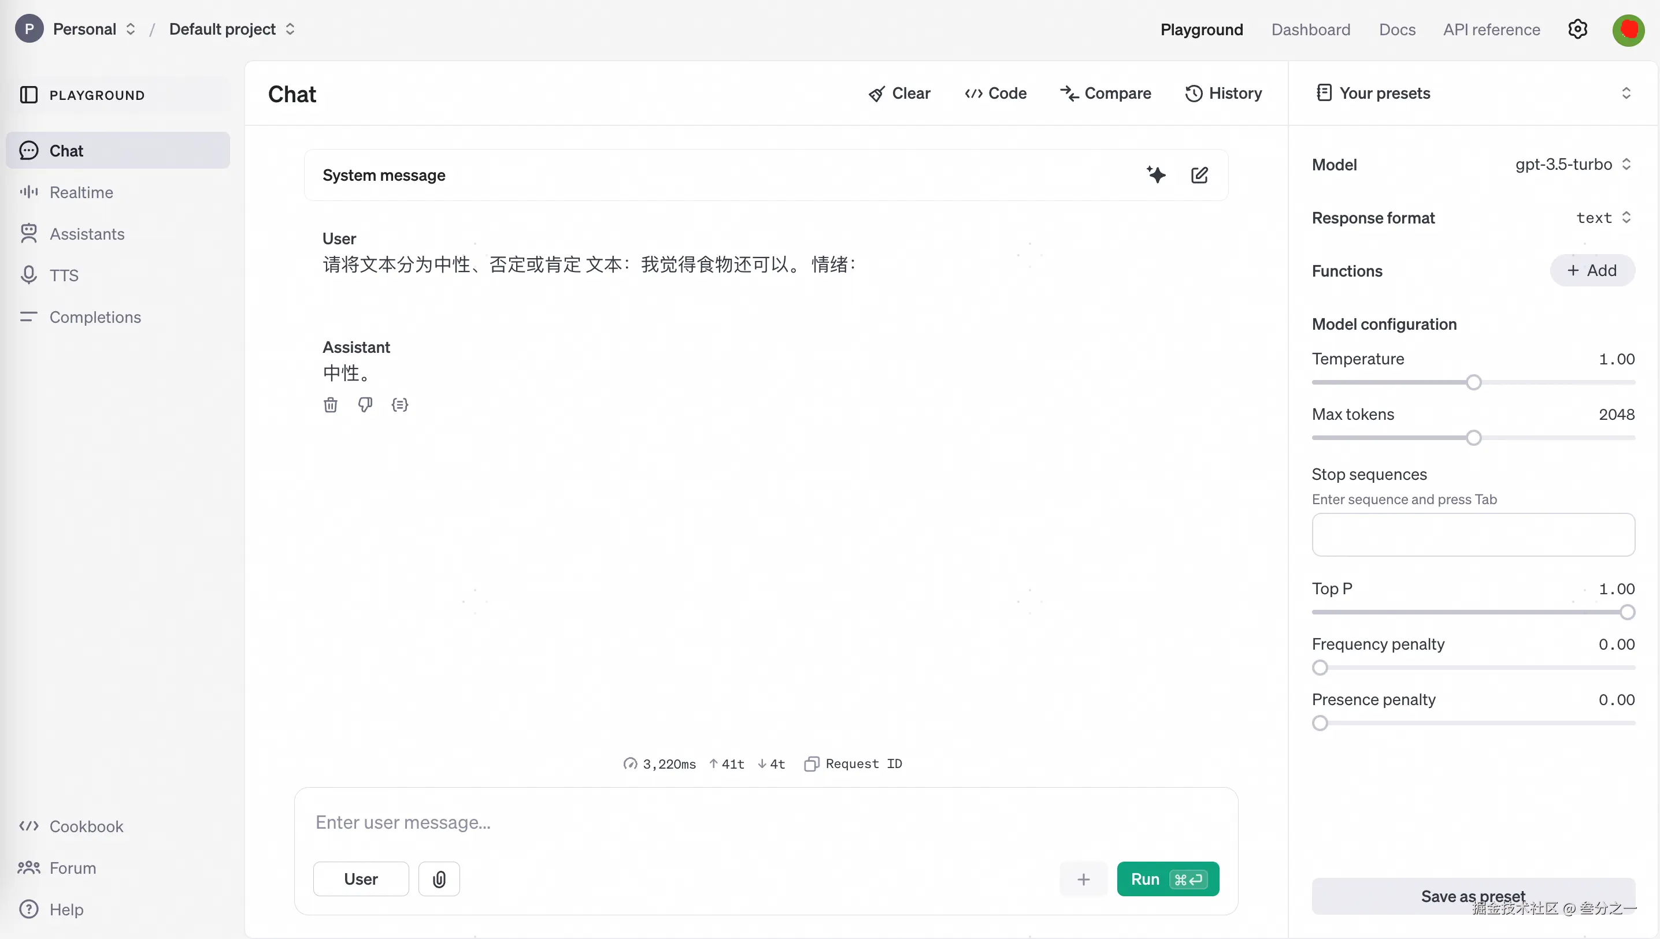Click Add next to Functions

[1592, 271]
